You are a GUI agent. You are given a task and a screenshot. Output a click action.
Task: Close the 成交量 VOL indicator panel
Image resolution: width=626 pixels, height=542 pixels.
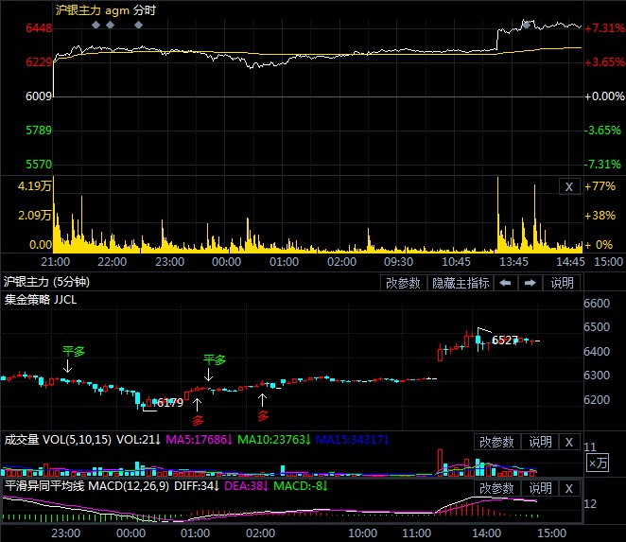coord(568,442)
